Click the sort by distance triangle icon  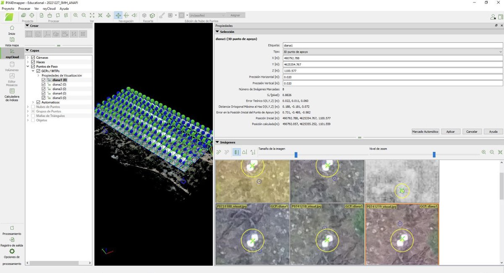[x=244, y=152]
